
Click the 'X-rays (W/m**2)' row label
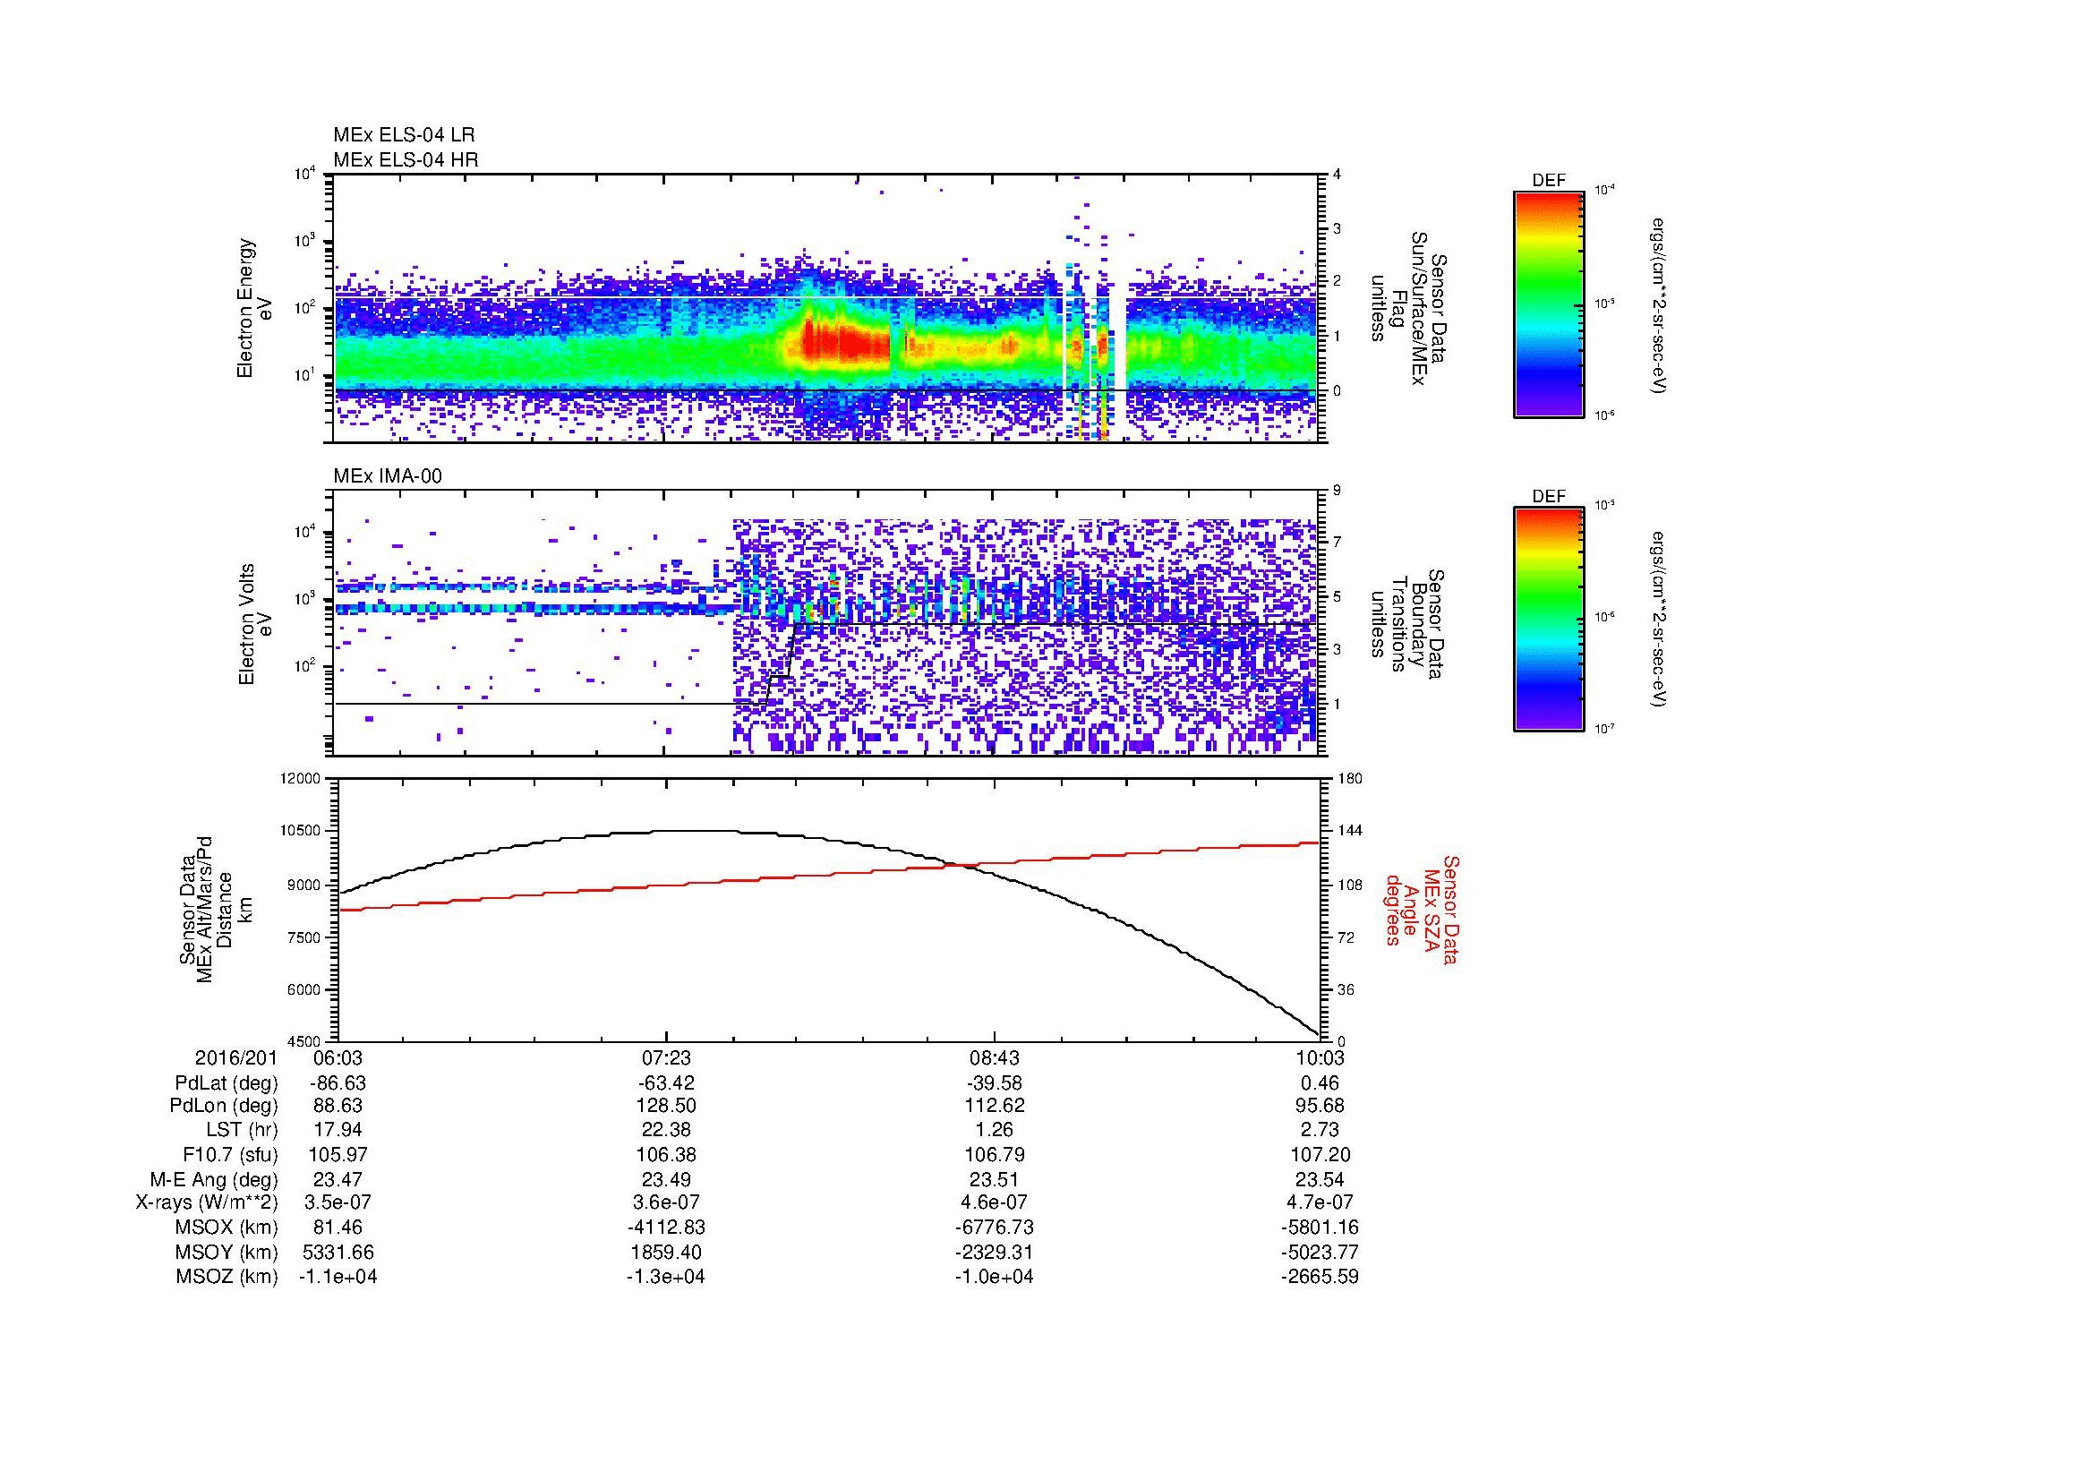click(x=207, y=1202)
